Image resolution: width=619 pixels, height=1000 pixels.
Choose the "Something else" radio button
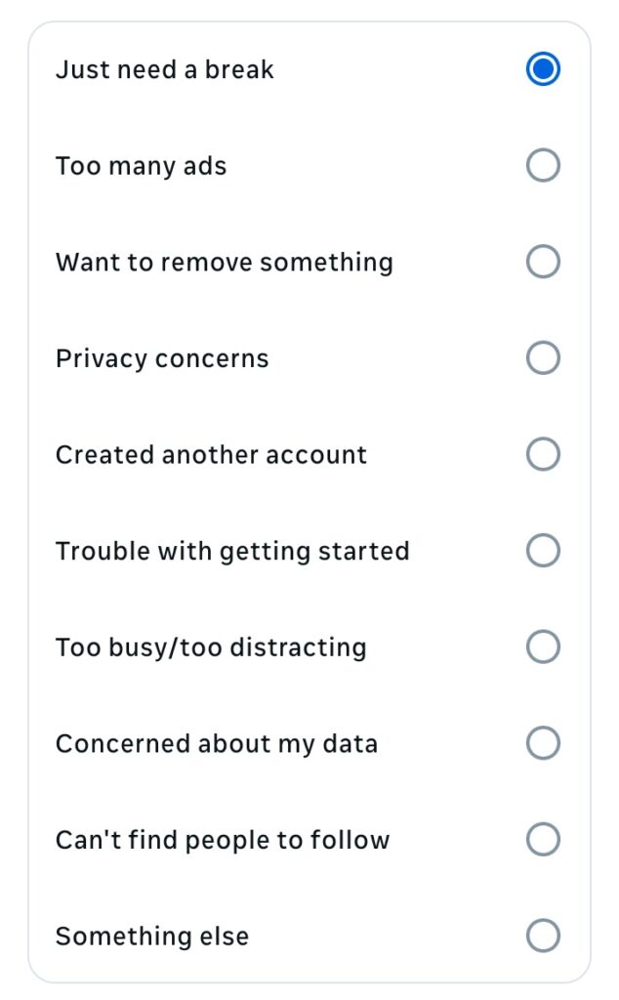pyautogui.click(x=543, y=936)
